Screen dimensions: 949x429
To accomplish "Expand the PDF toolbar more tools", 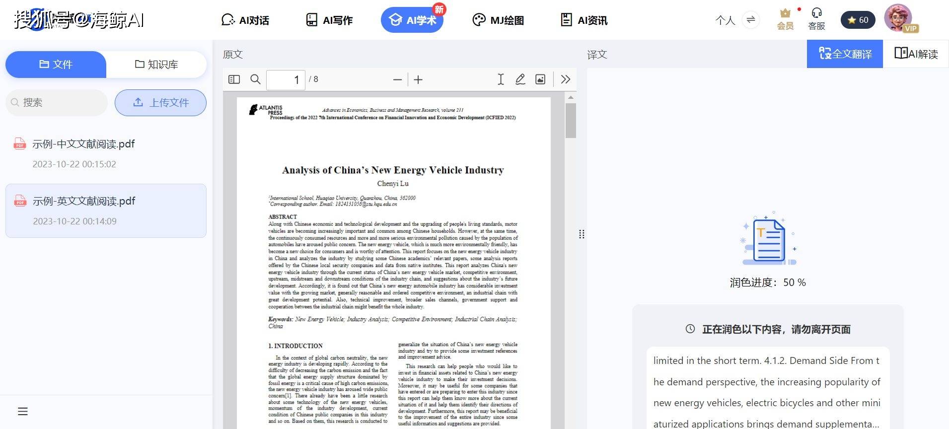I will tap(565, 79).
